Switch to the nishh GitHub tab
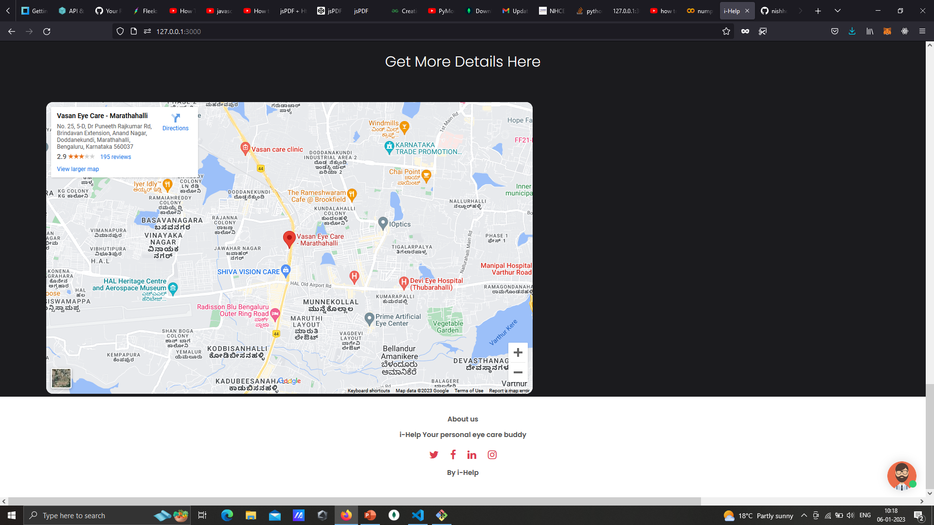Screen dimensions: 934x525 (774, 11)
